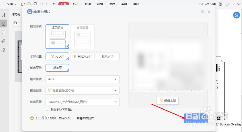Click the 会员尊享无水印 membership link

coord(65,118)
